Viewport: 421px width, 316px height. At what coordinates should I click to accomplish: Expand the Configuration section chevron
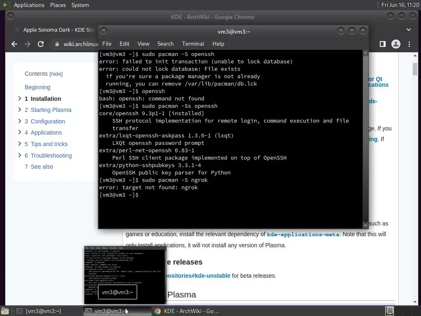(20, 121)
